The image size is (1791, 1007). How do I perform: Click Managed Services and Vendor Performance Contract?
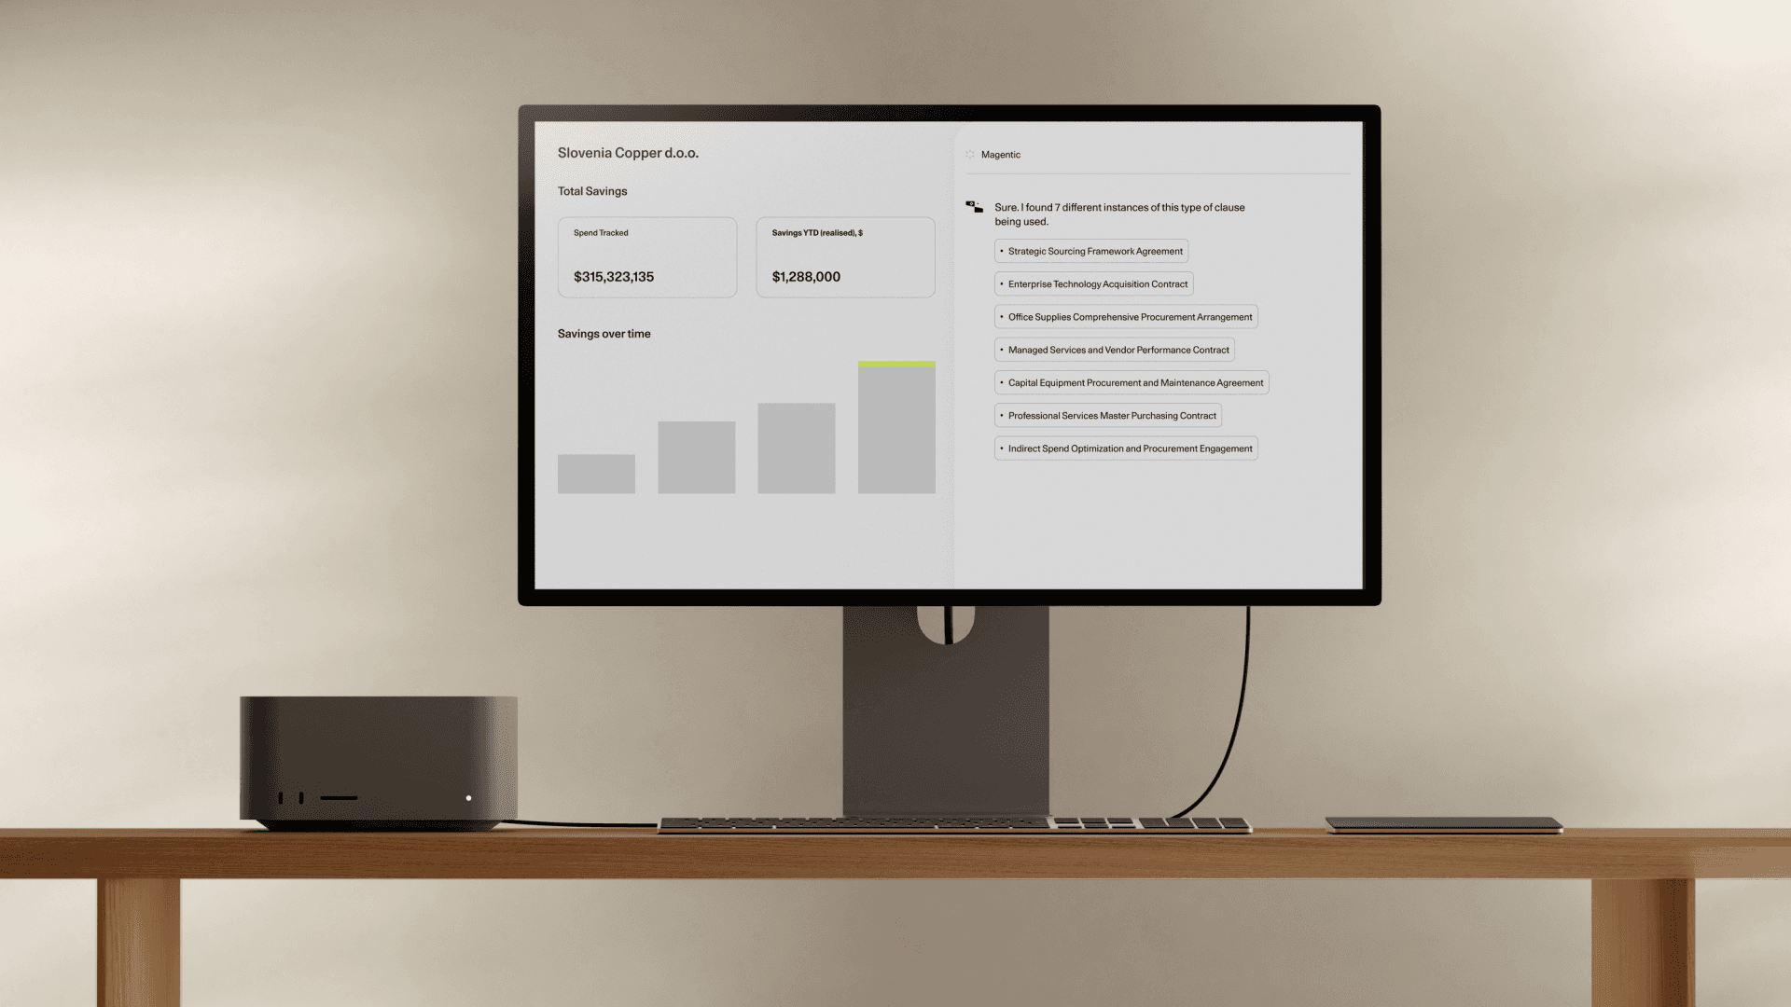pos(1113,350)
